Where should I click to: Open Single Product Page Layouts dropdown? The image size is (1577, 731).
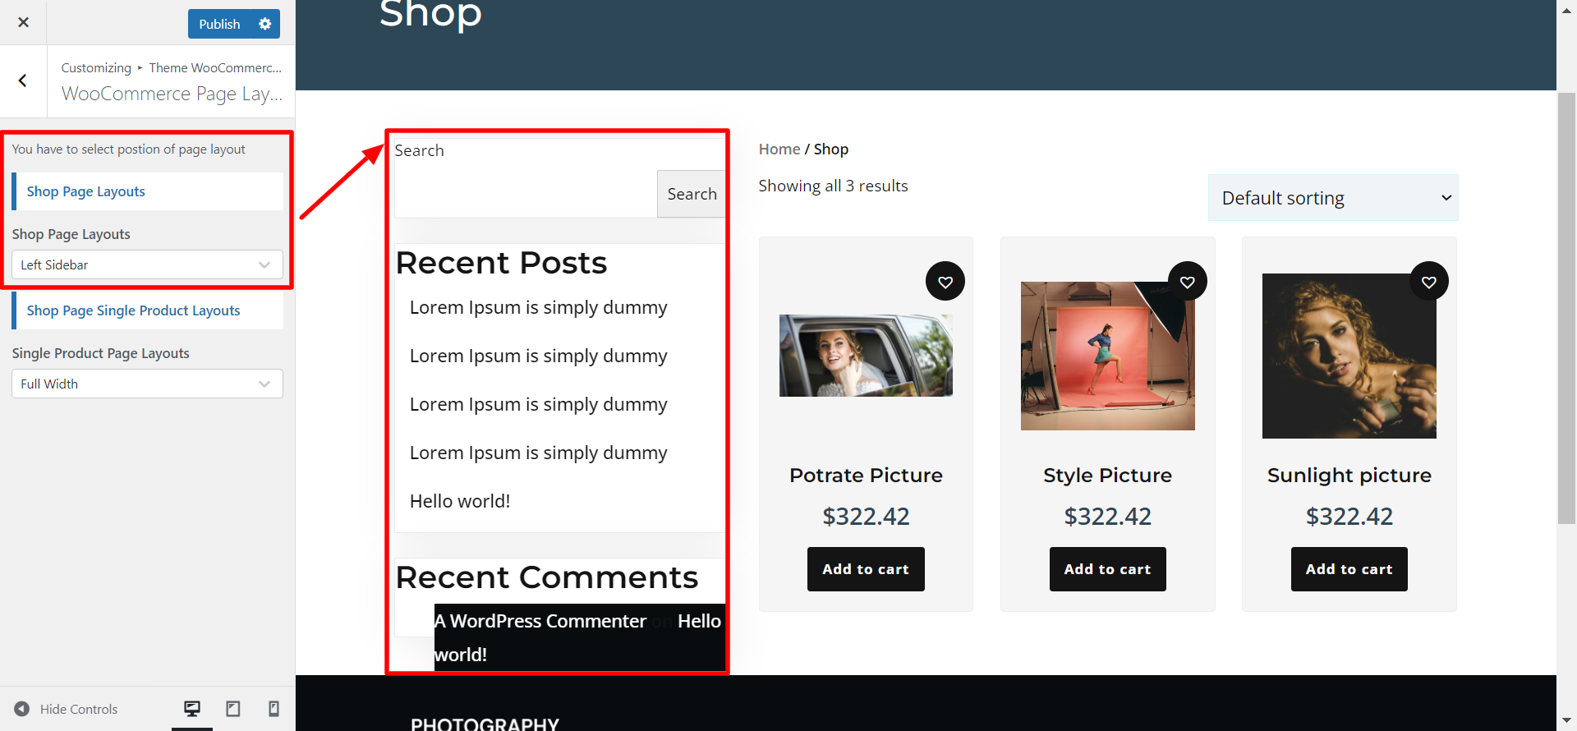click(x=147, y=384)
